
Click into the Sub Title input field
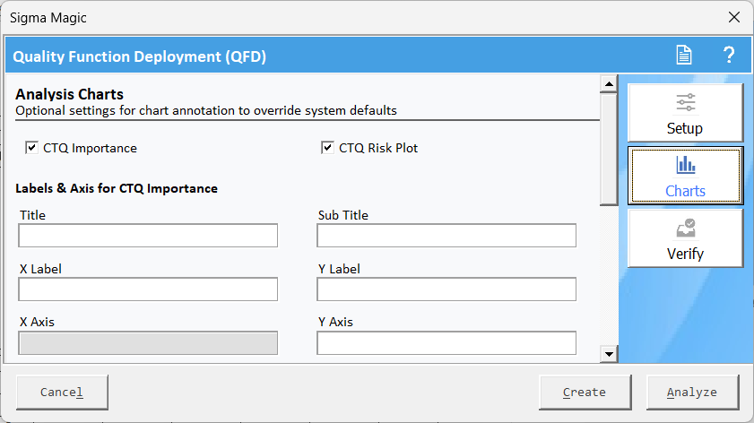tap(446, 236)
